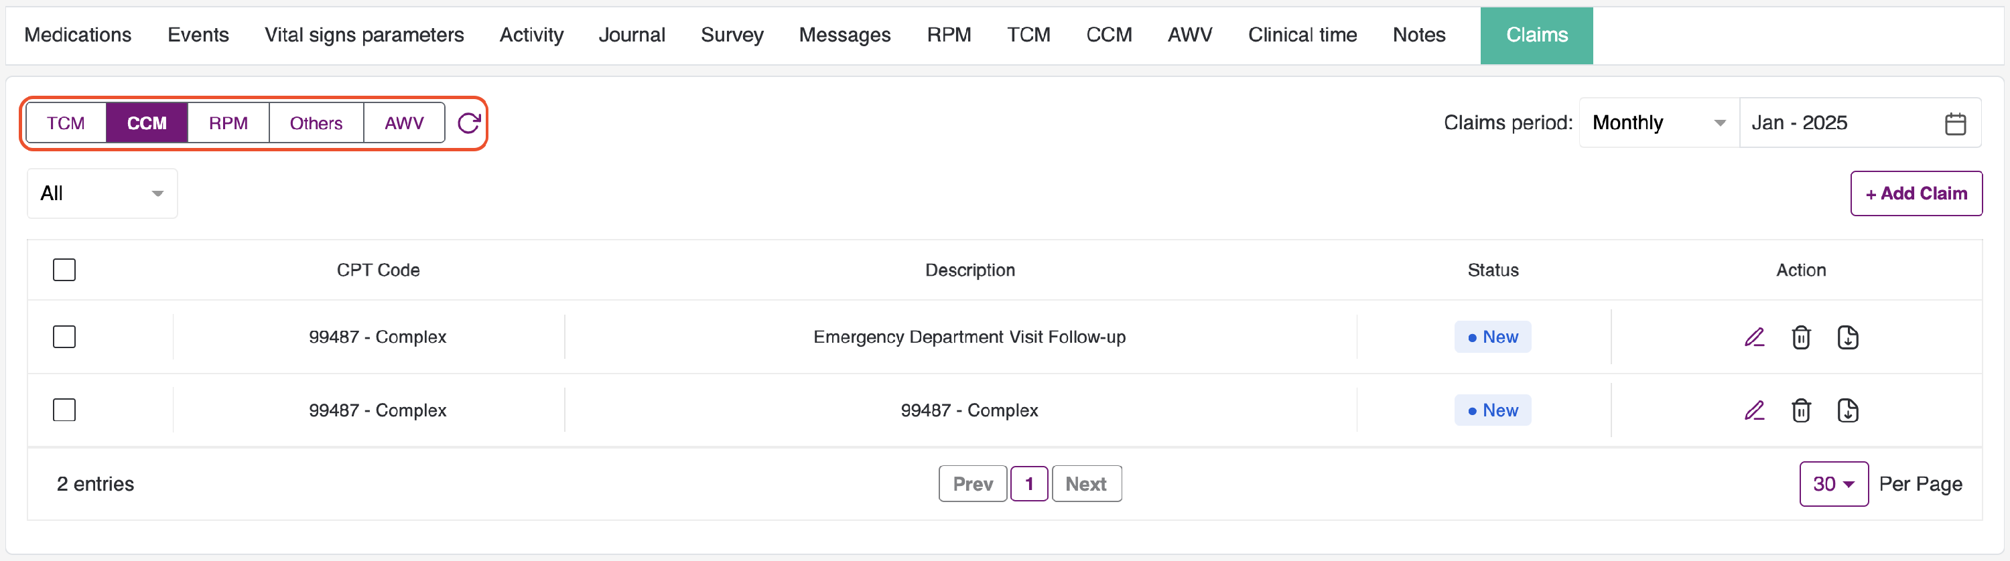
Task: Edit the second 99487 - Complex claim
Action: (x=1754, y=410)
